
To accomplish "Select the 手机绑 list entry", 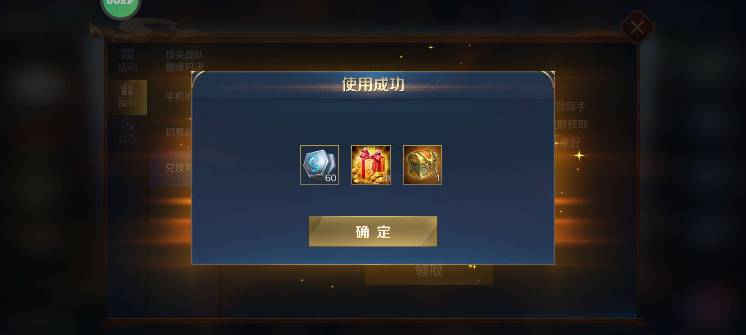I will (178, 96).
